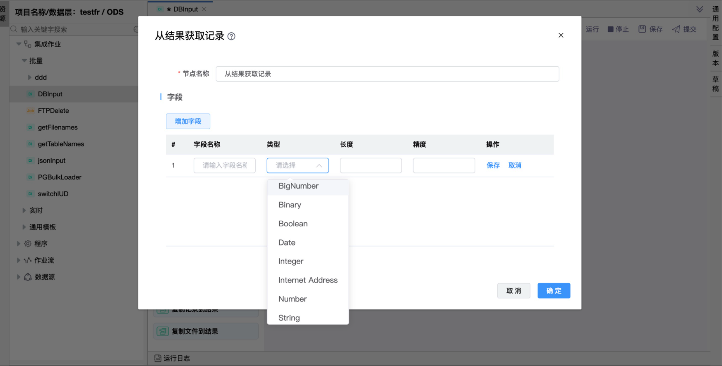Close the DBInput tab with its X
Viewport: 722px width, 366px height.
click(204, 9)
